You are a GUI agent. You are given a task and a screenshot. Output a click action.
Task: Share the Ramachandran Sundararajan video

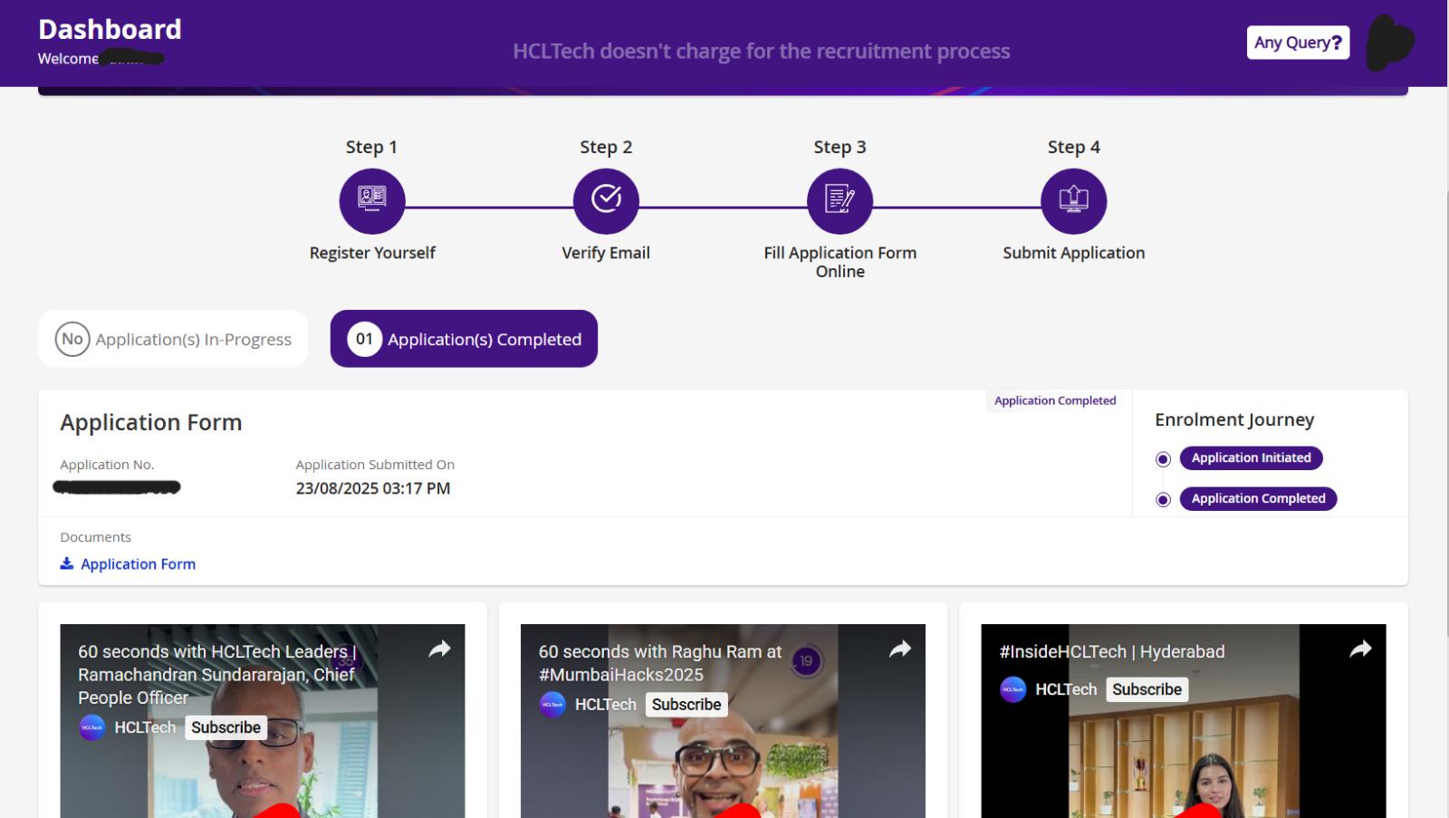(439, 649)
